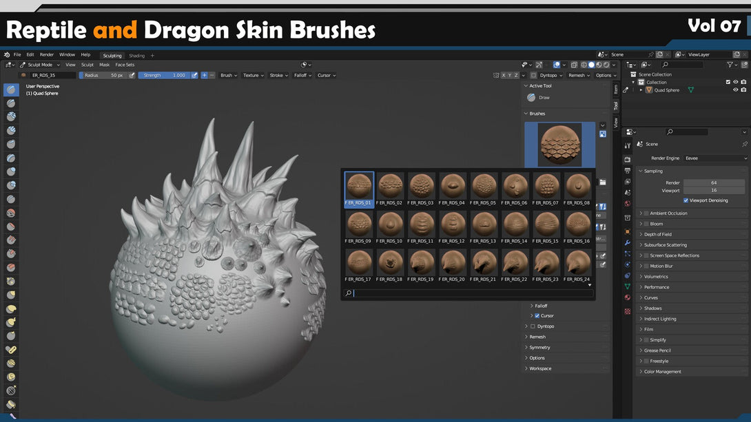Click the add workspace plus button

click(152, 56)
